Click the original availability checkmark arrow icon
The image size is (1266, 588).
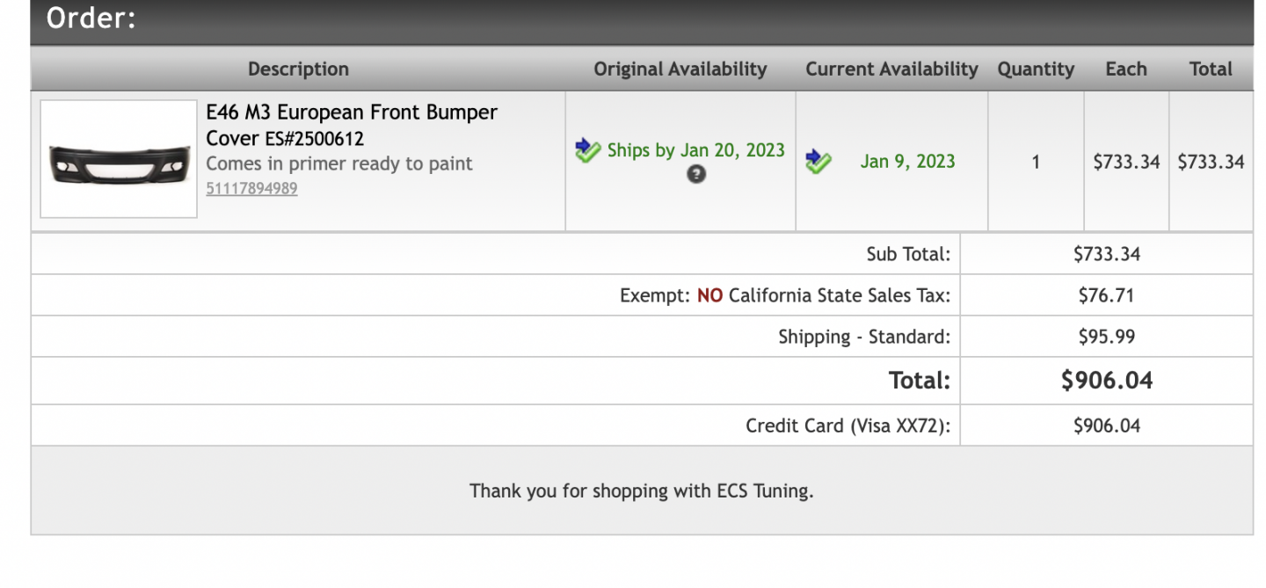[x=587, y=150]
